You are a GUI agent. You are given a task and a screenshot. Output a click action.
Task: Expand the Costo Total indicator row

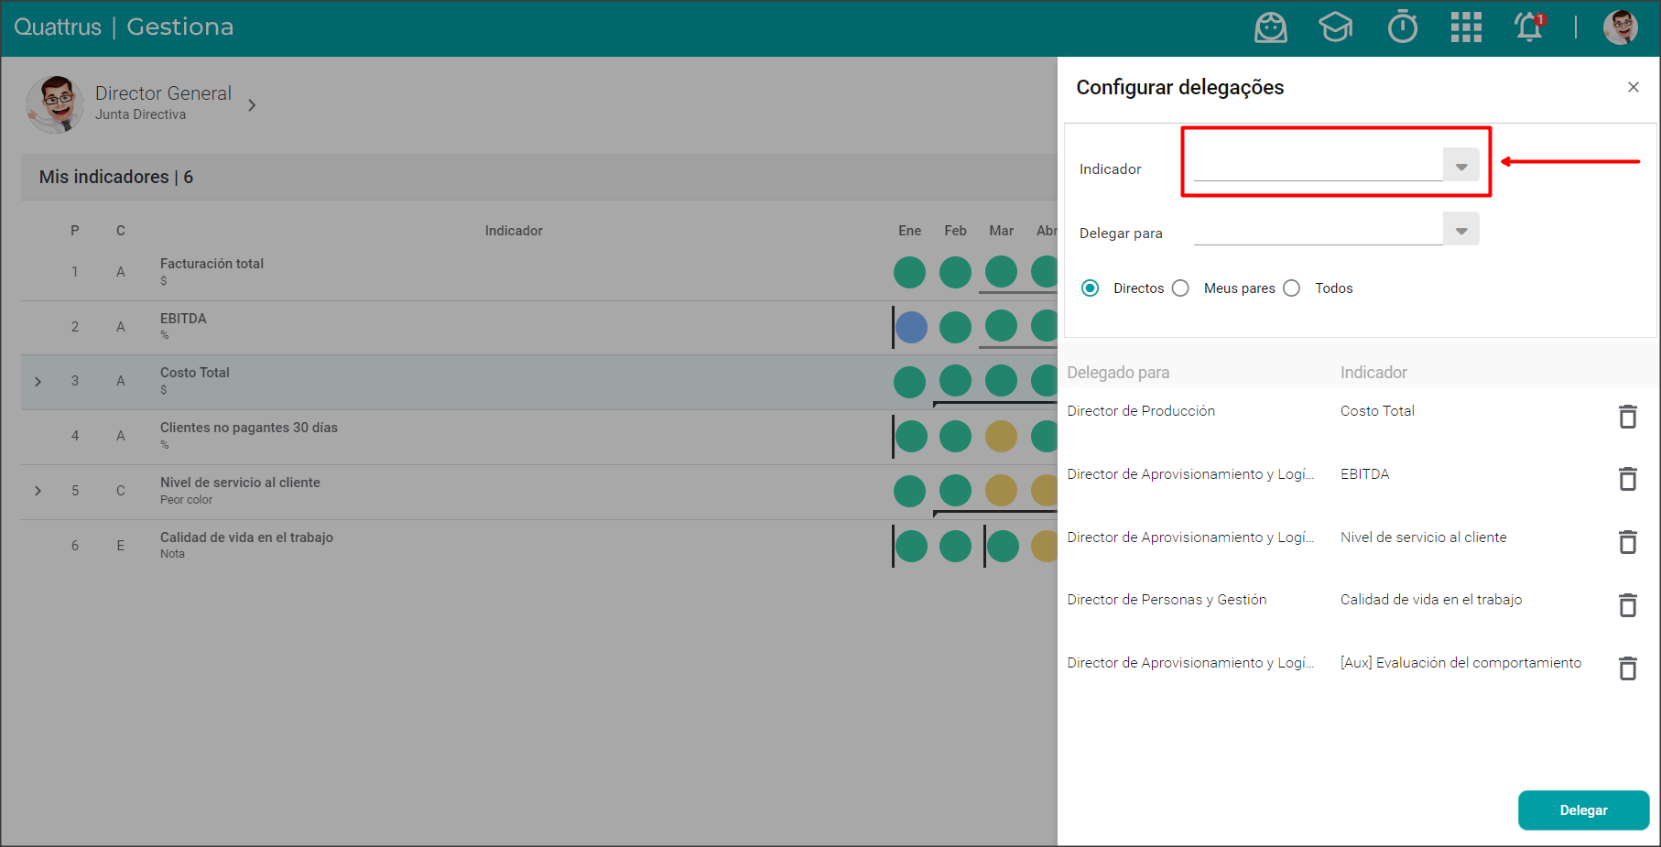[38, 382]
